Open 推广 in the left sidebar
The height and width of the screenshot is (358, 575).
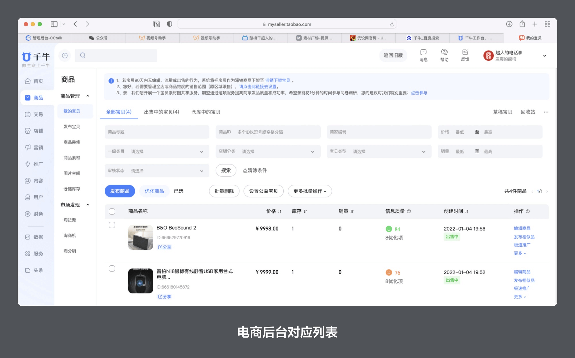click(34, 164)
